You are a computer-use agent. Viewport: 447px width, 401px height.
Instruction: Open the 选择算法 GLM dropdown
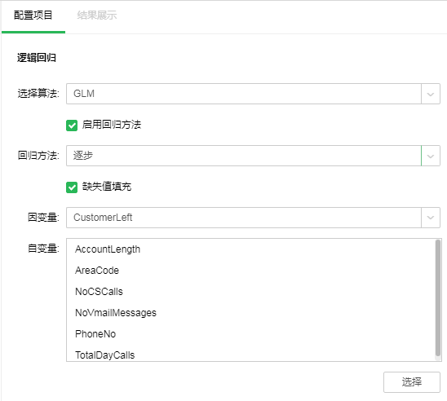click(253, 94)
